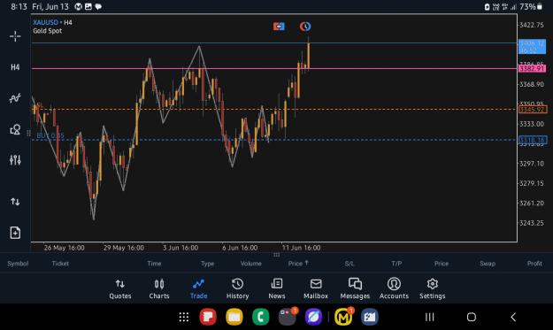Switch to the Charts tab
The height and width of the screenshot is (330, 553).
(159, 289)
